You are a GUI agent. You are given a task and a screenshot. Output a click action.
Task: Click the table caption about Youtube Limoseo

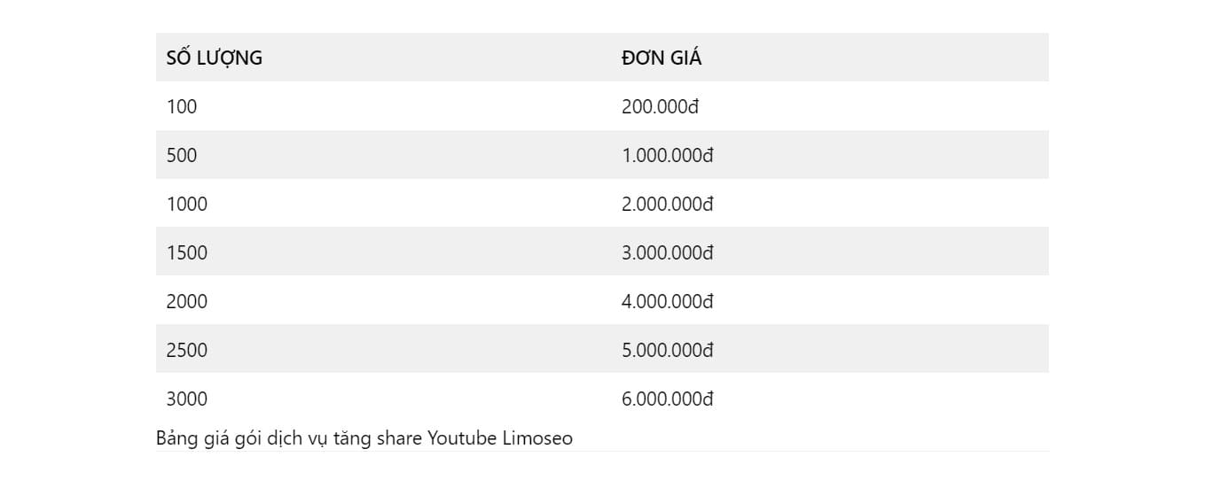click(364, 438)
